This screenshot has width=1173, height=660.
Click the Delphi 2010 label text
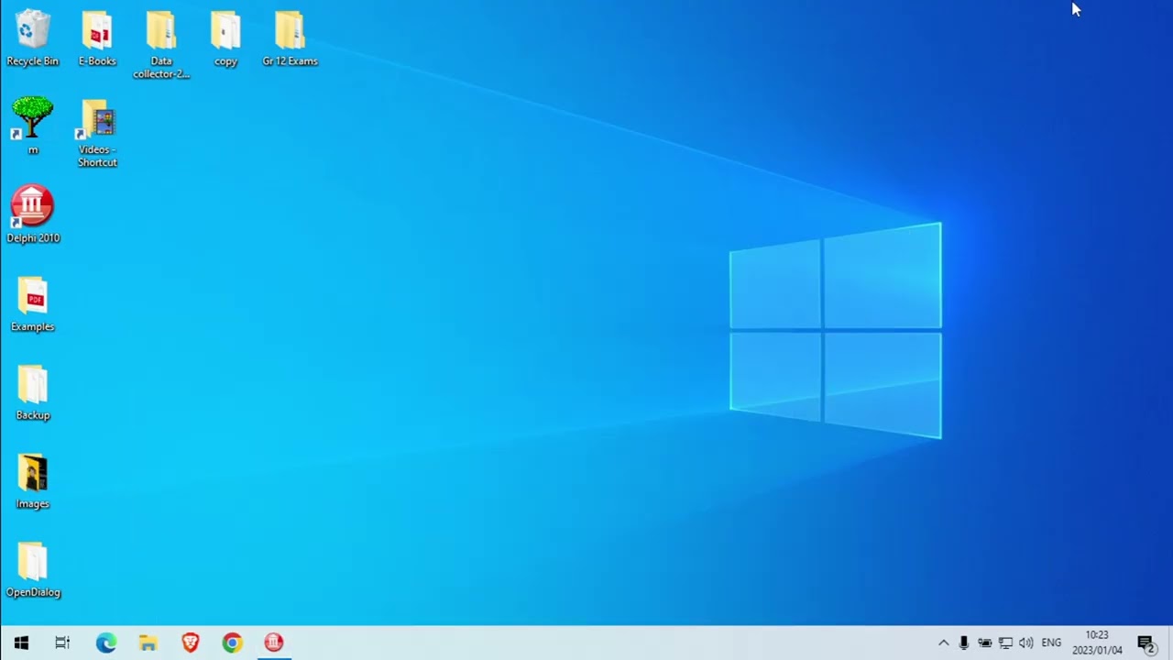click(33, 238)
